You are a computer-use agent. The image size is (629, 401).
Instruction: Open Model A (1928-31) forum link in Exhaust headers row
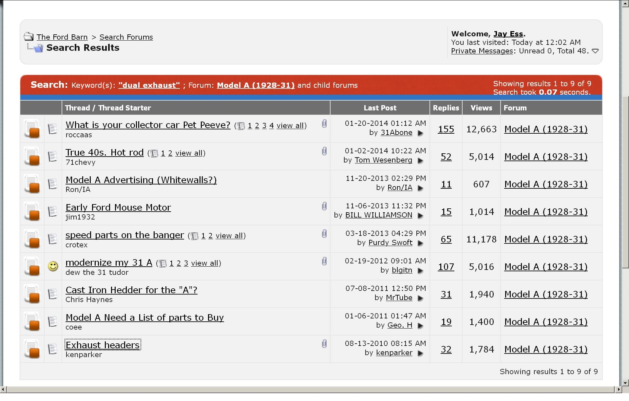pos(546,349)
